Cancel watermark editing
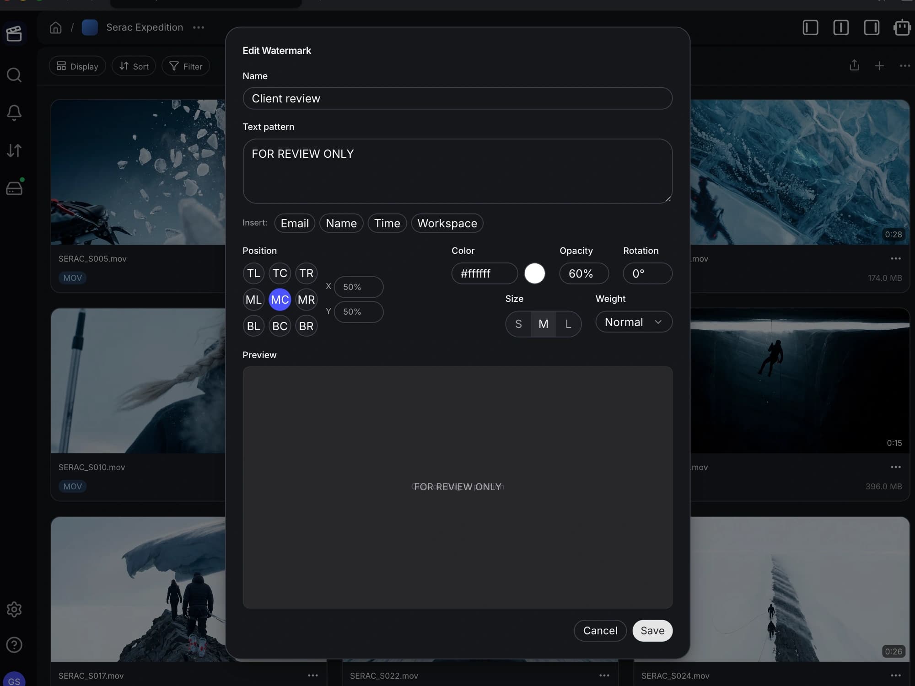Viewport: 915px width, 686px height. tap(600, 631)
